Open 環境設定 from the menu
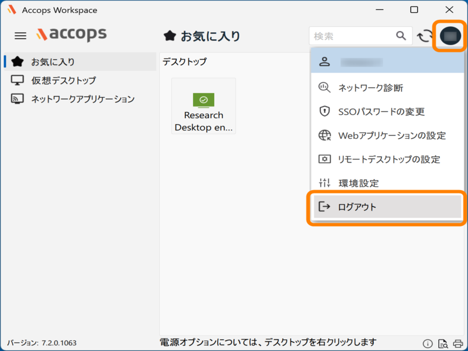Screen dimensions: 468x351 (387, 183)
